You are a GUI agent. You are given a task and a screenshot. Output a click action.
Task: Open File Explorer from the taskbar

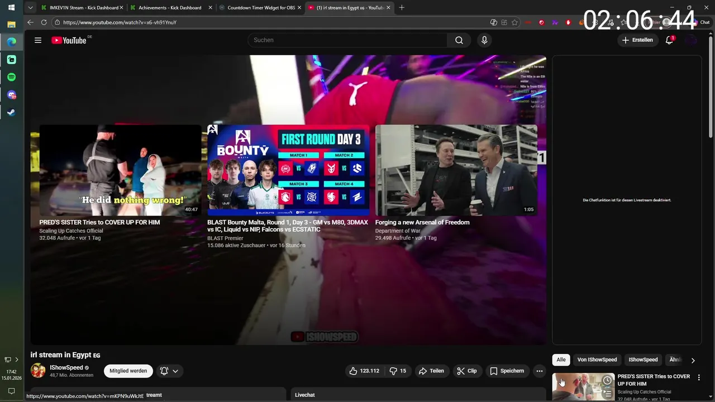click(x=11, y=25)
